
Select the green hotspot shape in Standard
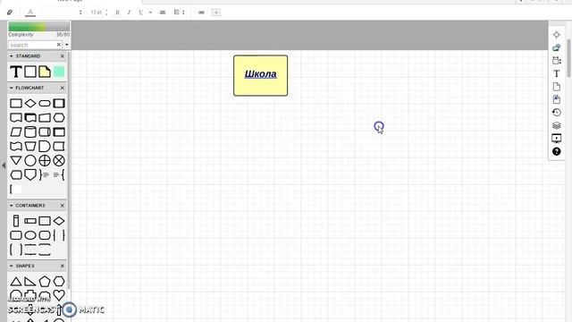[x=59, y=72]
